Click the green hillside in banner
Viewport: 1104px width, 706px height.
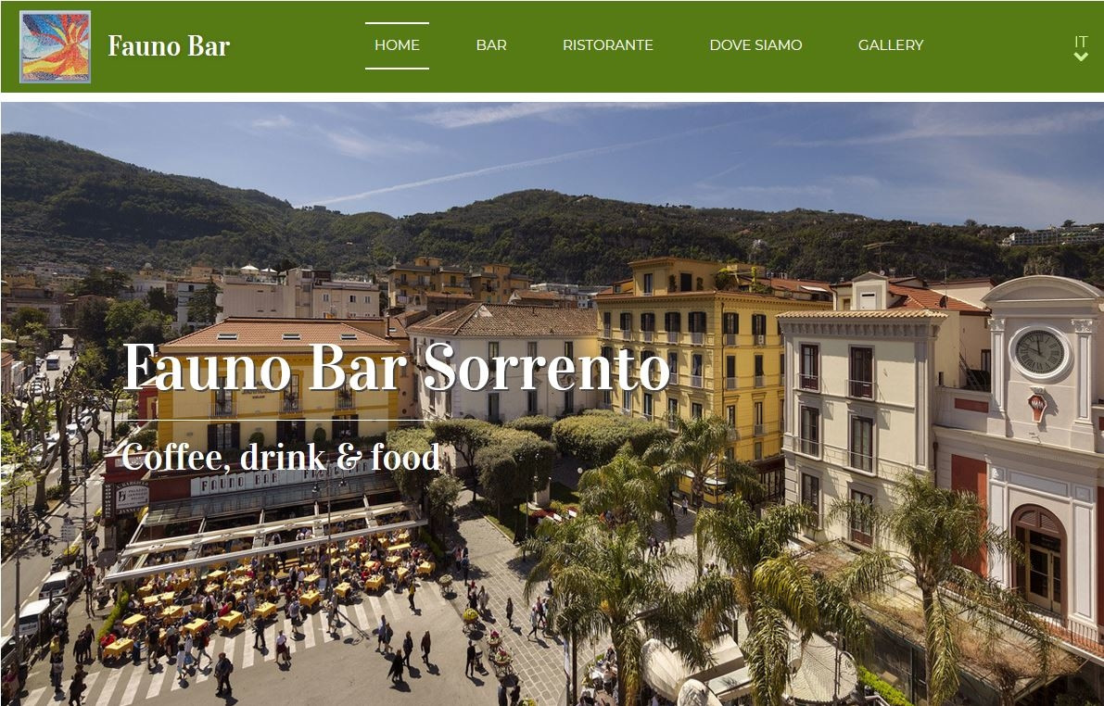tap(493, 225)
